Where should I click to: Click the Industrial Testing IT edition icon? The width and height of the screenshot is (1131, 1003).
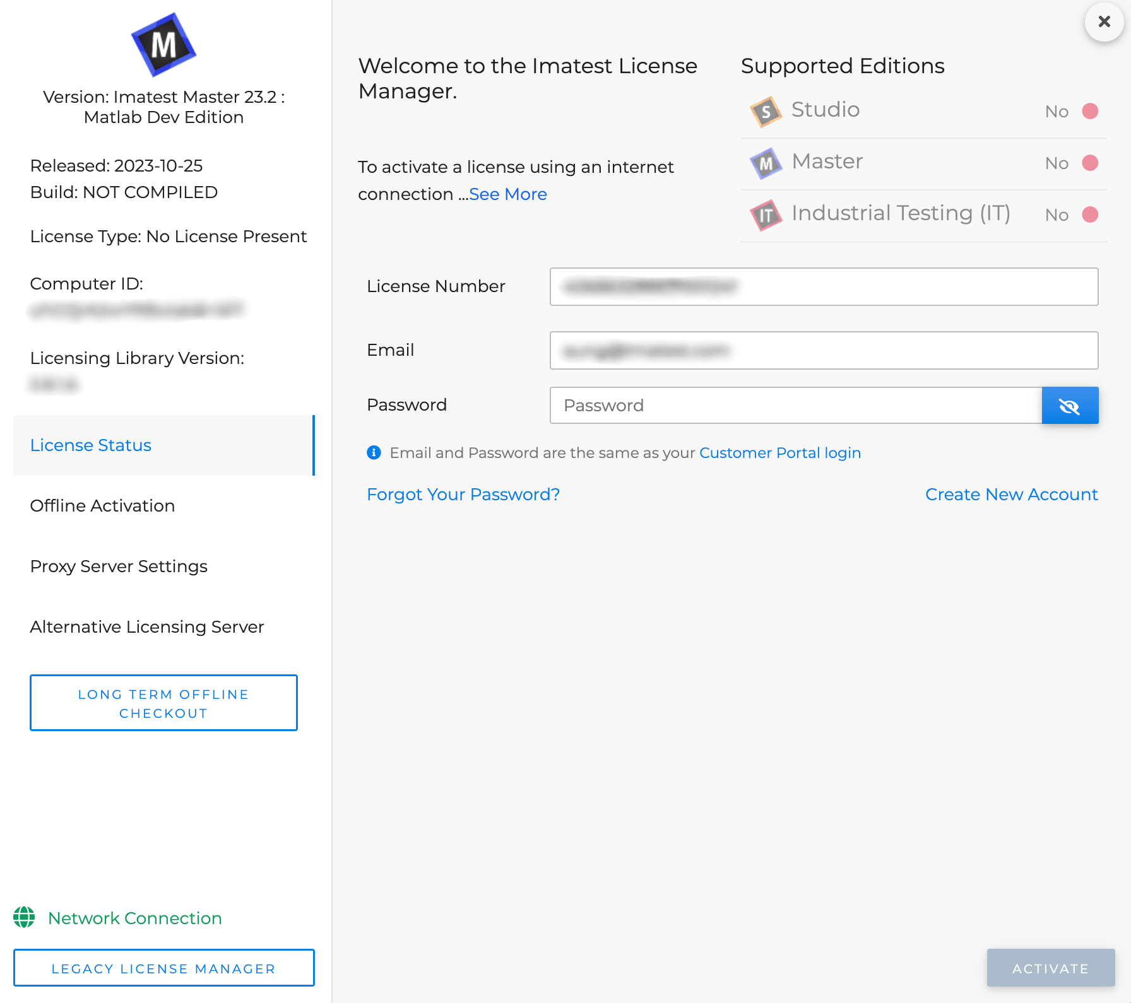(766, 215)
